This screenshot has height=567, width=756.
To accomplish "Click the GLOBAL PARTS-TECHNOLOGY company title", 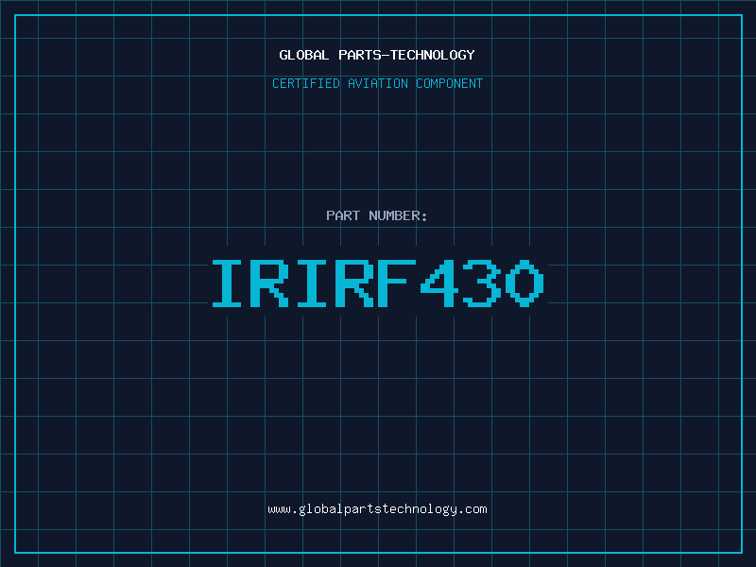I will pyautogui.click(x=377, y=55).
